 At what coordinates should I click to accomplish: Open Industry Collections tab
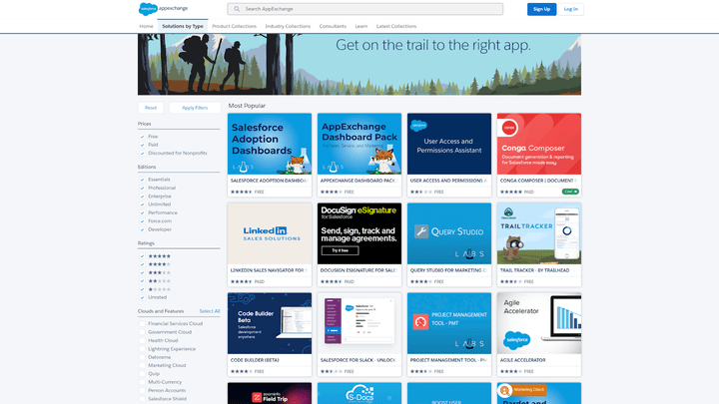click(x=288, y=26)
